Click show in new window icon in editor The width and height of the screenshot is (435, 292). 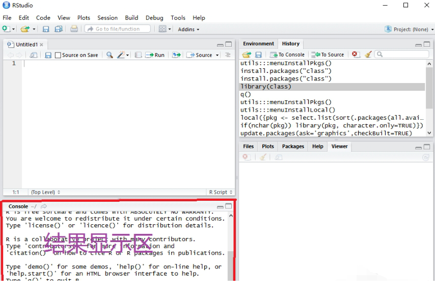[34, 55]
